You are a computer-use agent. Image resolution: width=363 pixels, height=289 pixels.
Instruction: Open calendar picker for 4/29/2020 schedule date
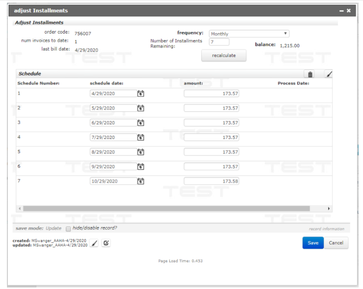coord(141,93)
